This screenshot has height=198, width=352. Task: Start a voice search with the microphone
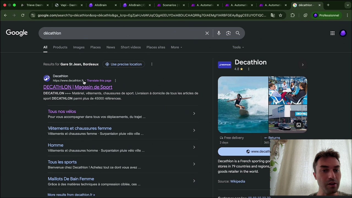[x=219, y=33]
